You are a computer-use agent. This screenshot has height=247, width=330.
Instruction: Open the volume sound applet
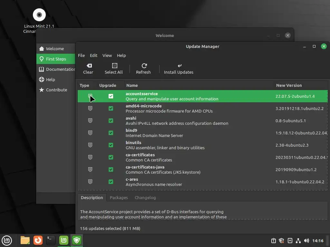[306, 241]
